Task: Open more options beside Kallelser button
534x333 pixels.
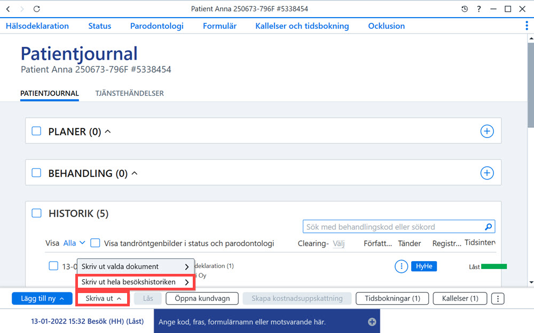Action: point(498,299)
